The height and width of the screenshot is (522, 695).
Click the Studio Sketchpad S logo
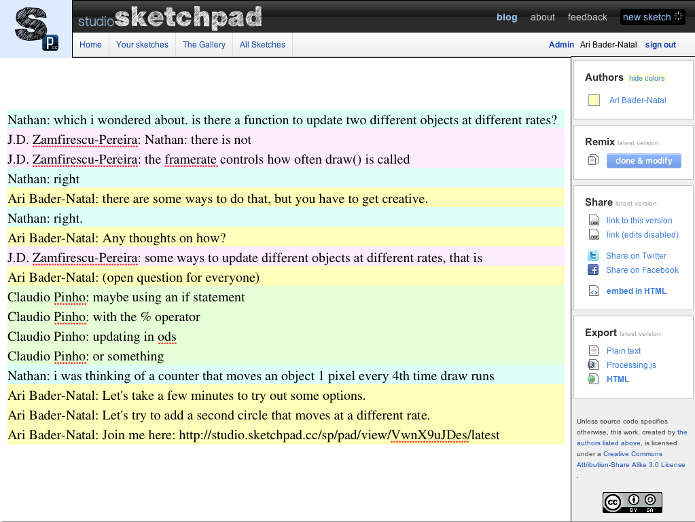tap(36, 29)
